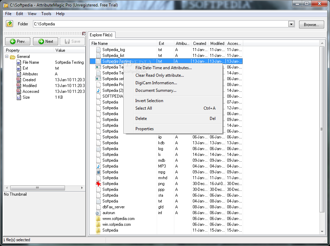
Task: Click the Ext property icon
Action: point(19,69)
